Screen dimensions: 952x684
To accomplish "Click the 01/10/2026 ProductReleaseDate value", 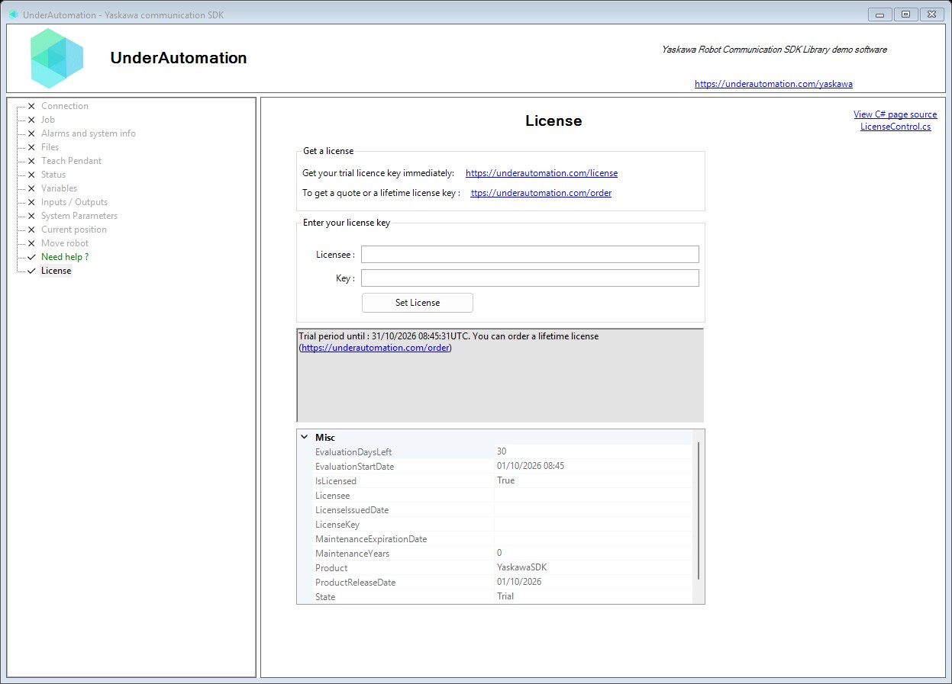I will click(x=519, y=582).
